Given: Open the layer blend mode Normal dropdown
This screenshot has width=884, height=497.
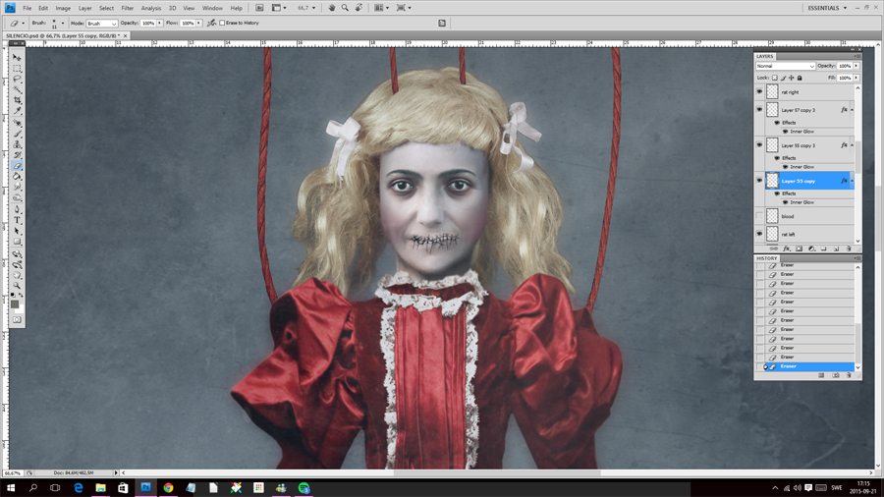Looking at the screenshot, I should (x=785, y=66).
